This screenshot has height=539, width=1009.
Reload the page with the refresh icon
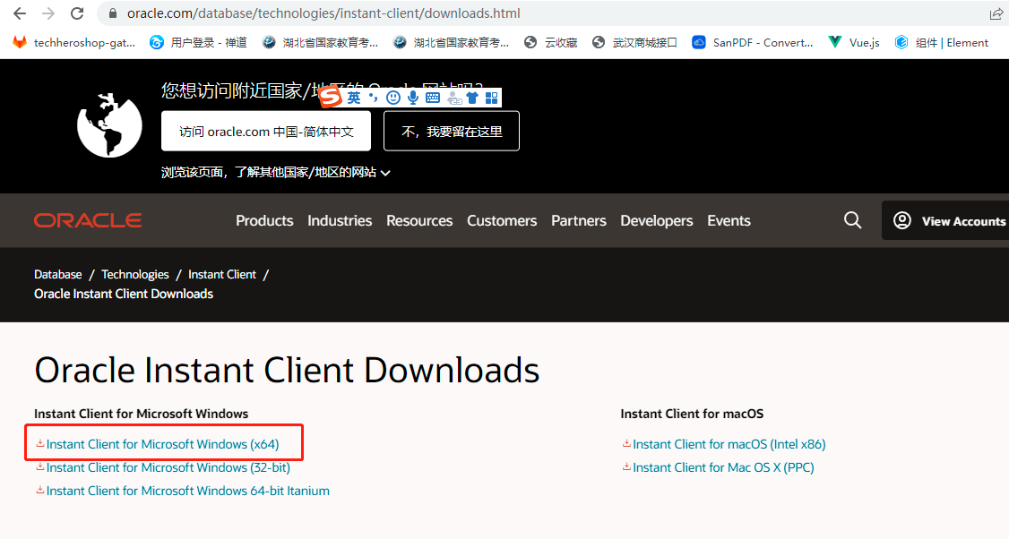point(77,13)
